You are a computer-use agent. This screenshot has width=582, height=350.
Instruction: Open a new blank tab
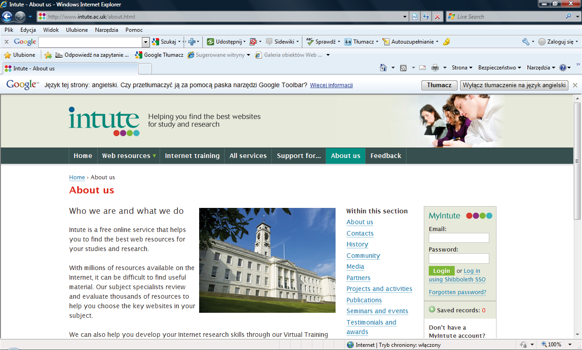tap(145, 69)
